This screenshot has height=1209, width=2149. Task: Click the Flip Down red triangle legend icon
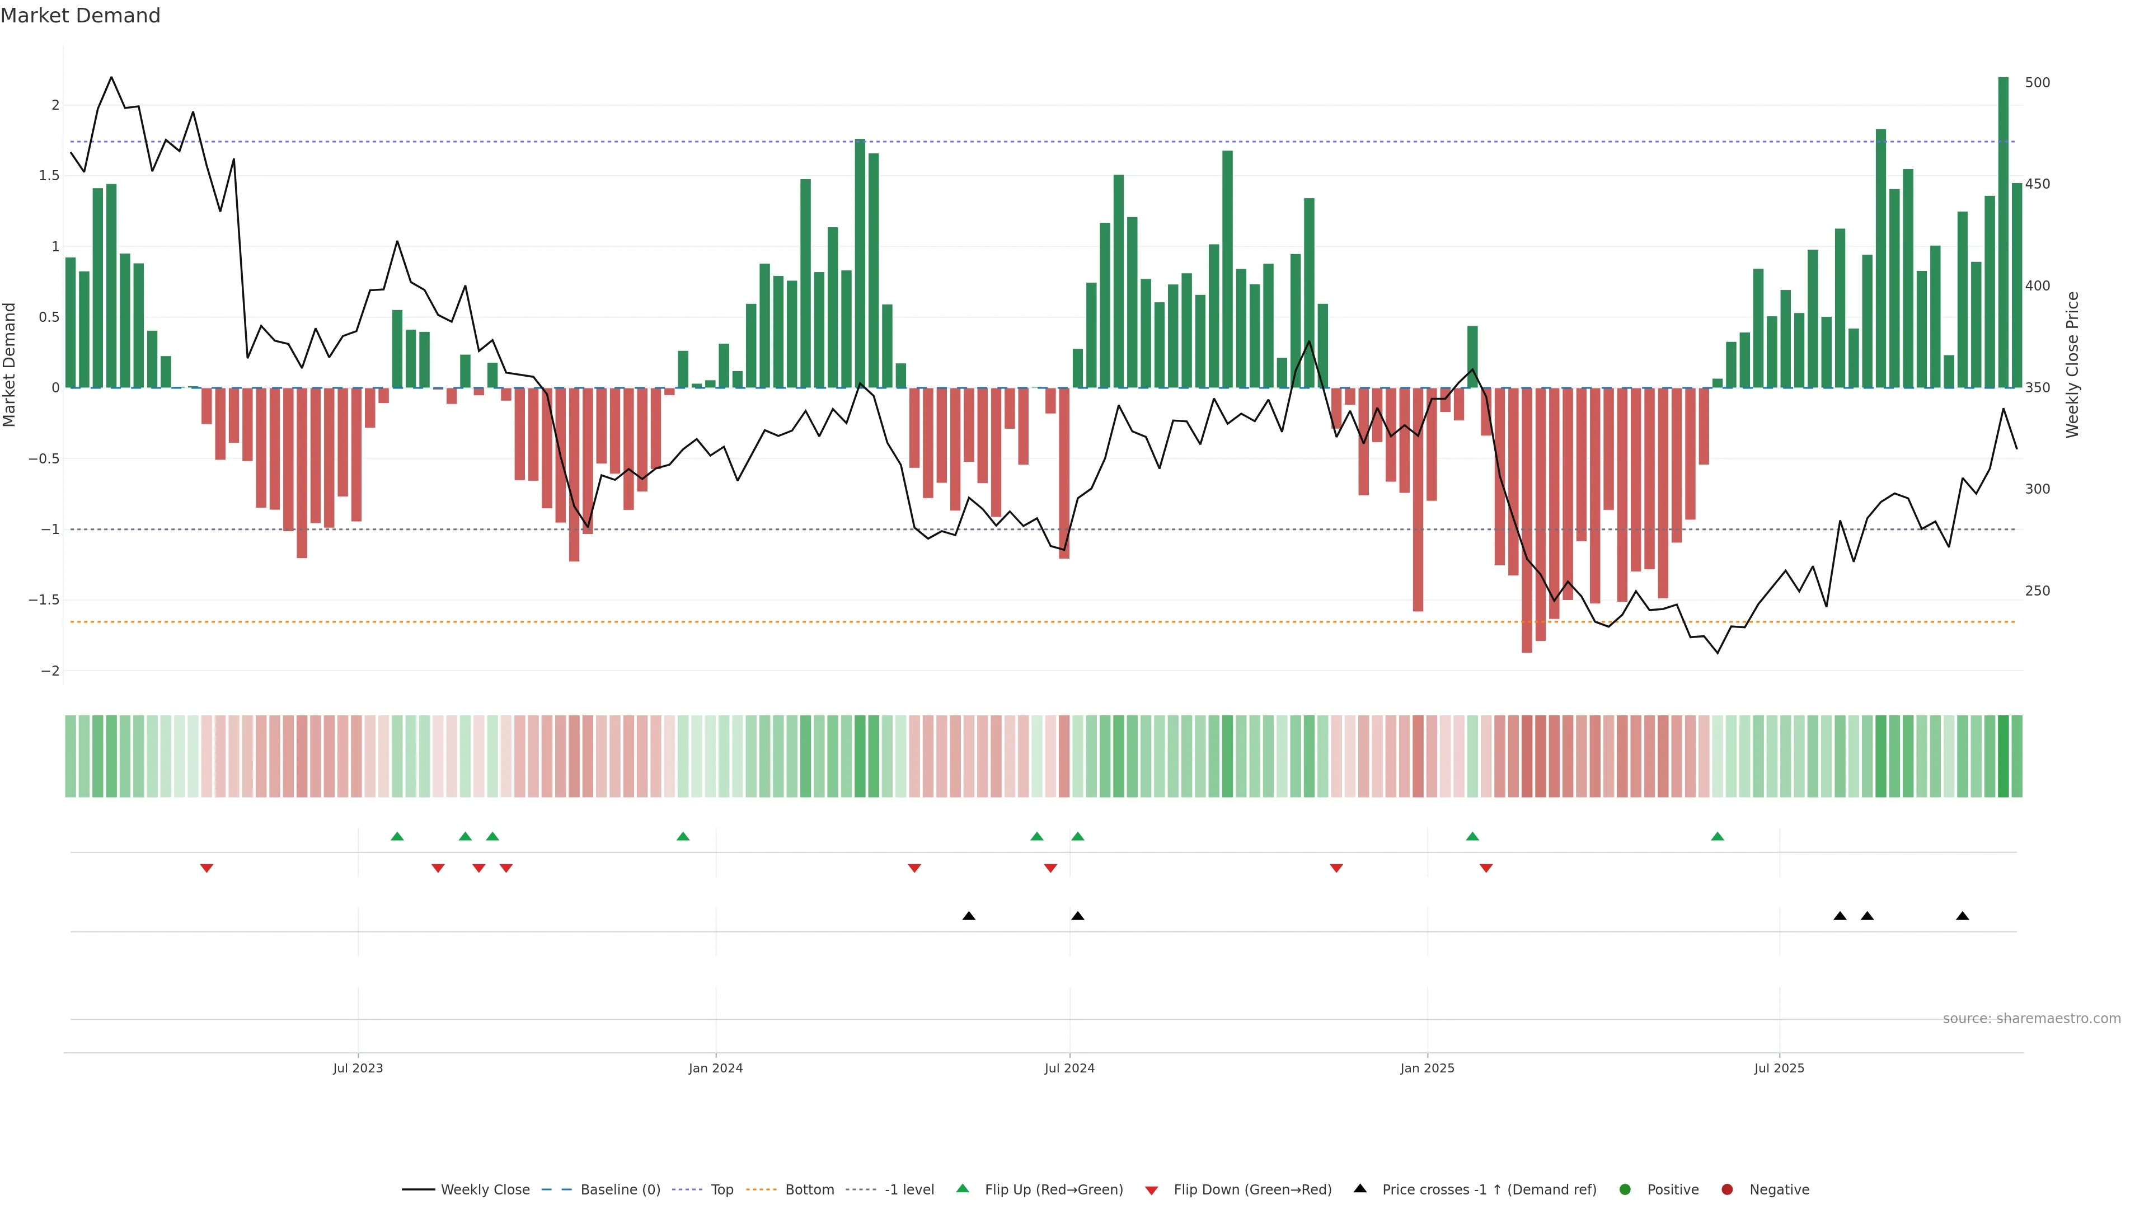click(1151, 1190)
